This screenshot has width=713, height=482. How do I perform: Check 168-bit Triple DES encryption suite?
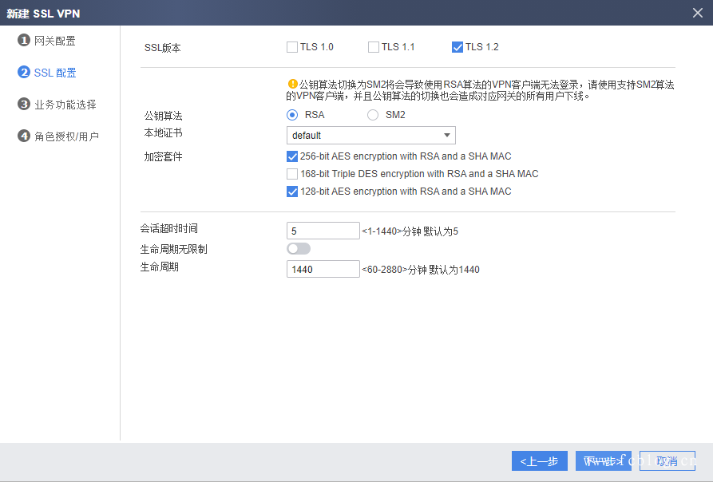[292, 174]
